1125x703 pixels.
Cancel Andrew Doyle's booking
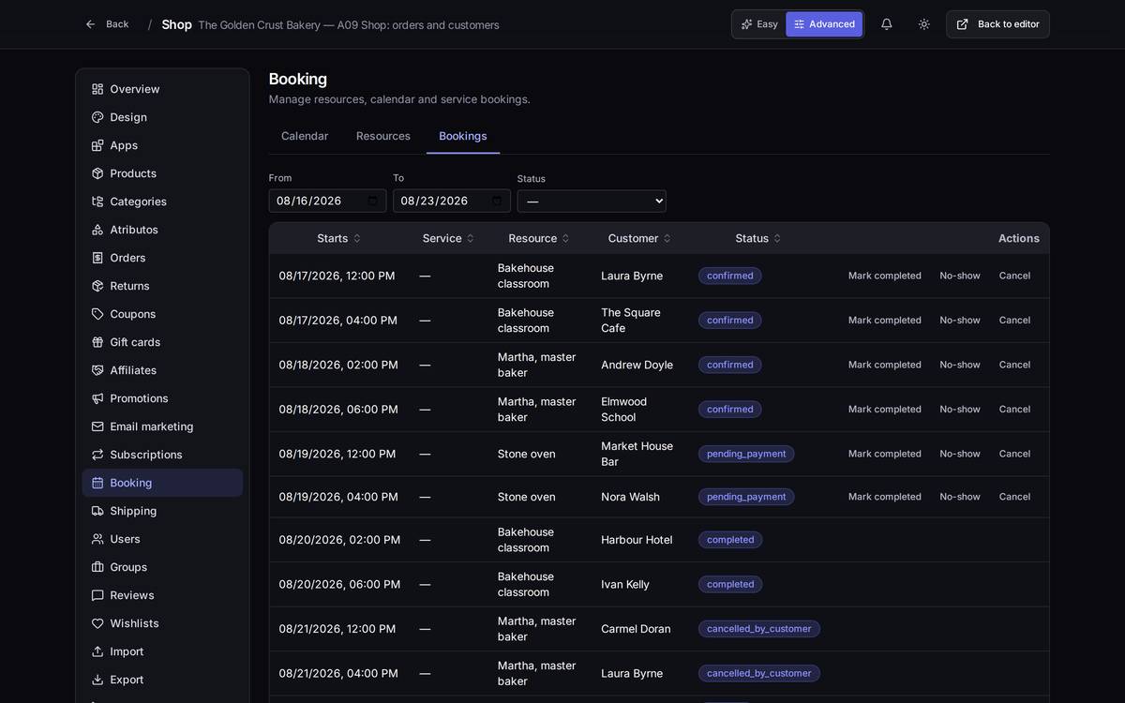coord(1014,365)
